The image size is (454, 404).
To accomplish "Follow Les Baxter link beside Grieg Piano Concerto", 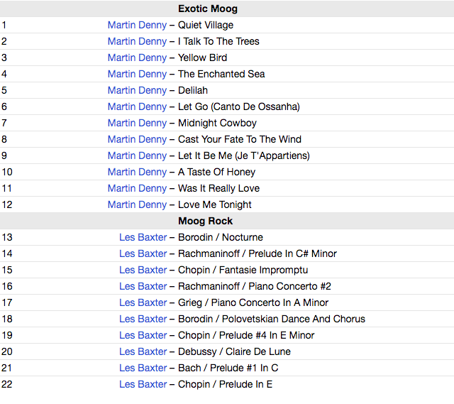I will pos(143,302).
